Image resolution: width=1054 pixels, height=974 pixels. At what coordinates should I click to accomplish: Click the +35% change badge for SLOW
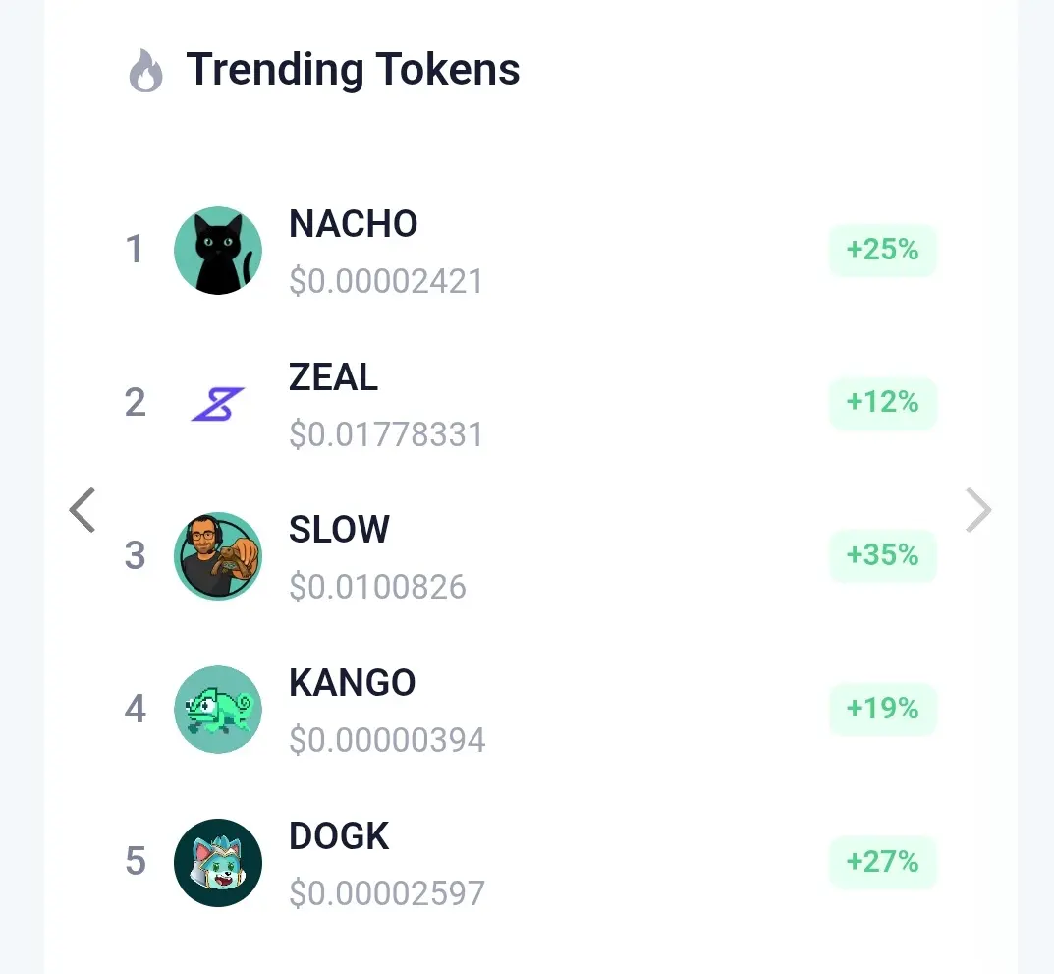pyautogui.click(x=882, y=555)
